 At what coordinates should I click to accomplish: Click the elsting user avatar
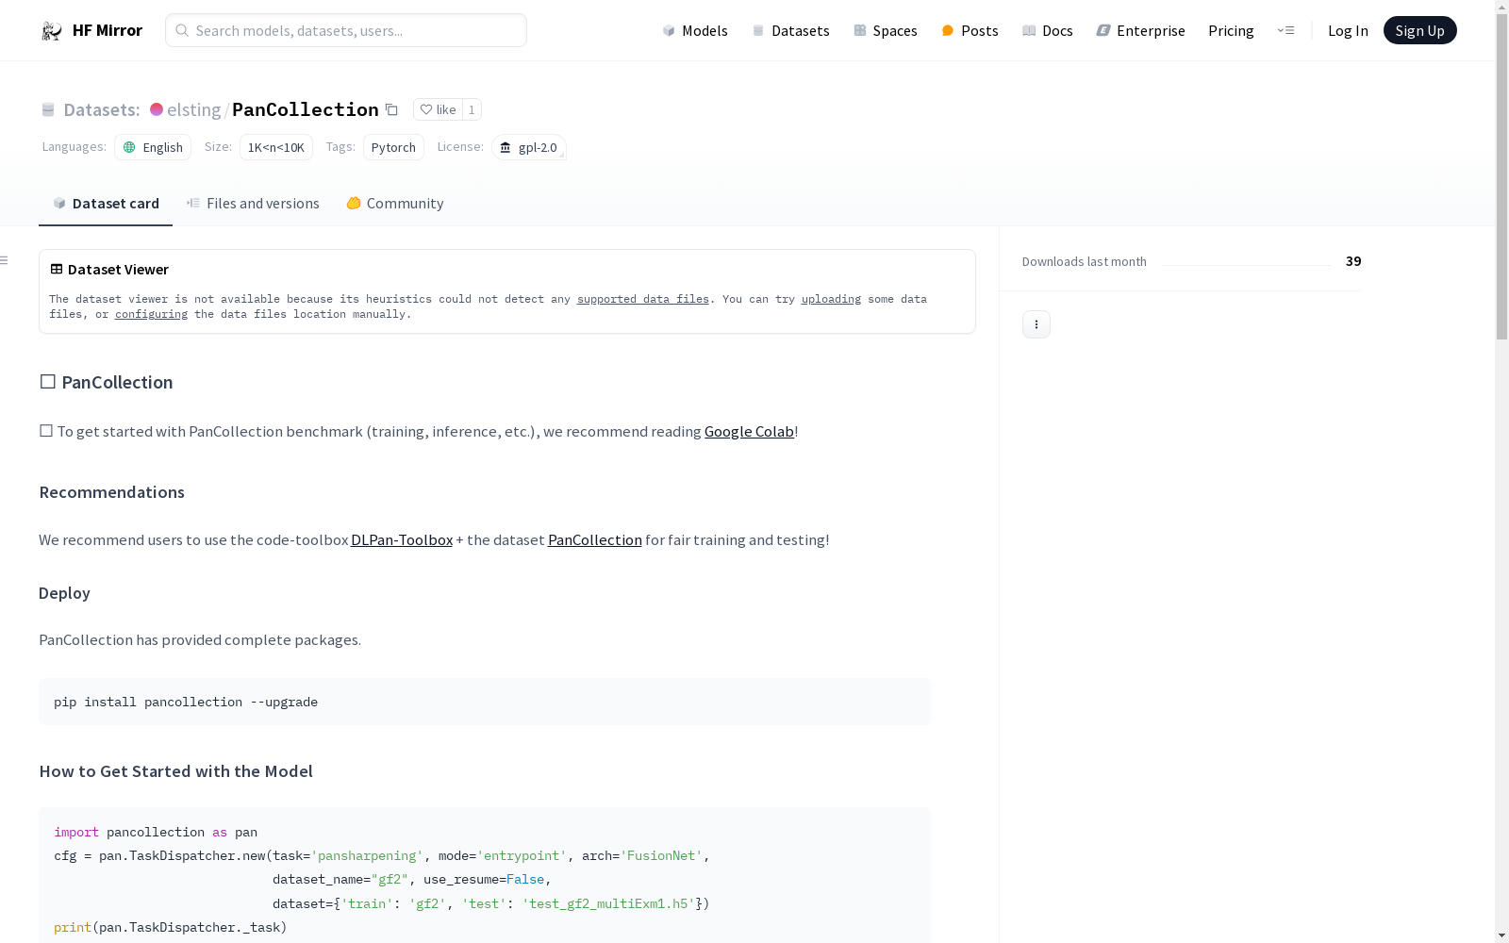157,109
